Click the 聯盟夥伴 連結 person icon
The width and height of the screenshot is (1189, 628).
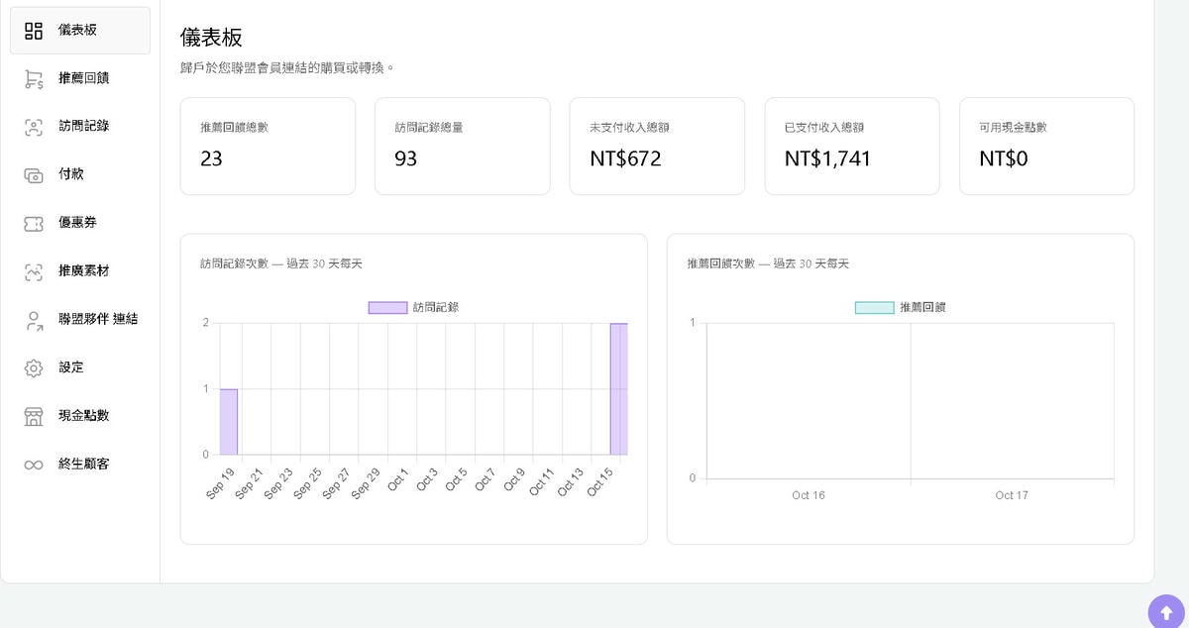[34, 320]
